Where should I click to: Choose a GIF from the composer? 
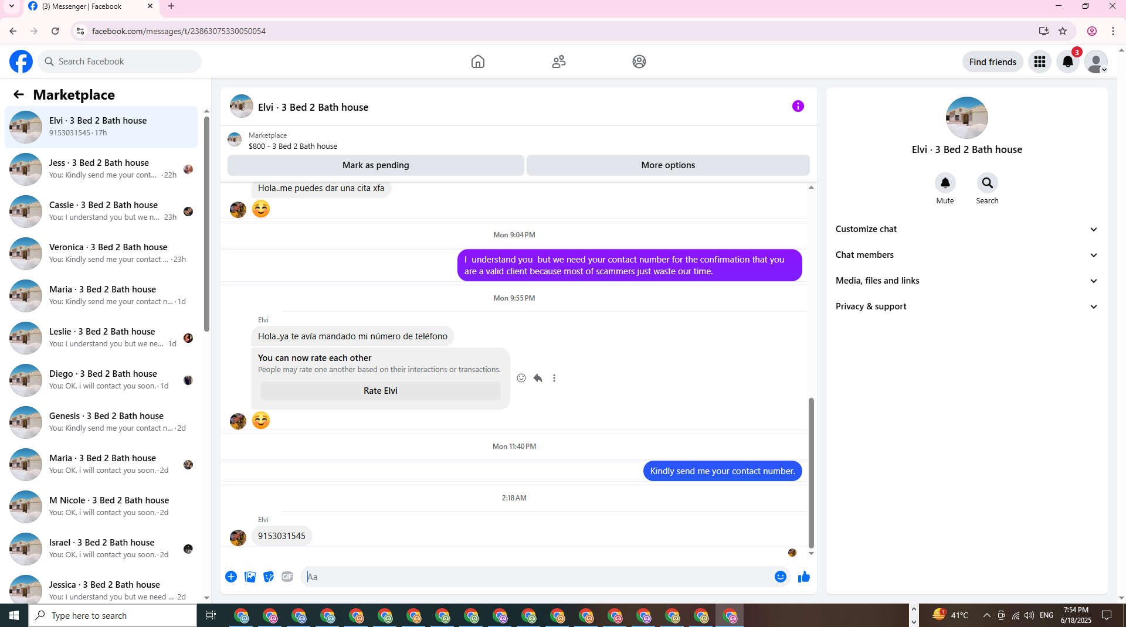pos(287,577)
